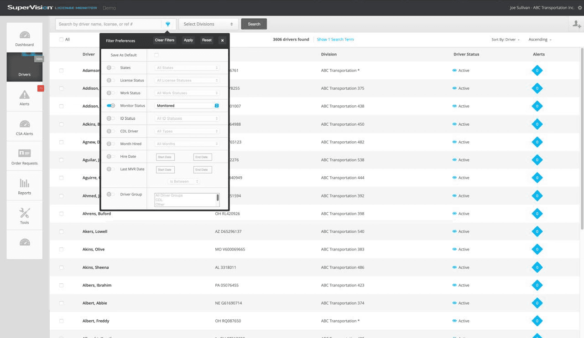Image resolution: width=584 pixels, height=338 pixels.
Task: Sort by the Alerts column header
Action: (539, 54)
